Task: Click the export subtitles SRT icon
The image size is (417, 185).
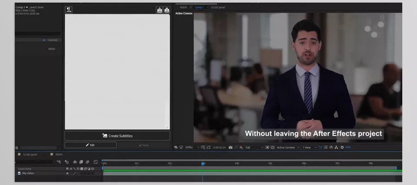Action: tap(167, 10)
